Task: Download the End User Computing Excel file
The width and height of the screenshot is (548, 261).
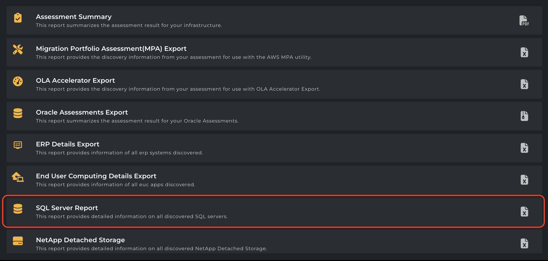Action: pos(525,180)
